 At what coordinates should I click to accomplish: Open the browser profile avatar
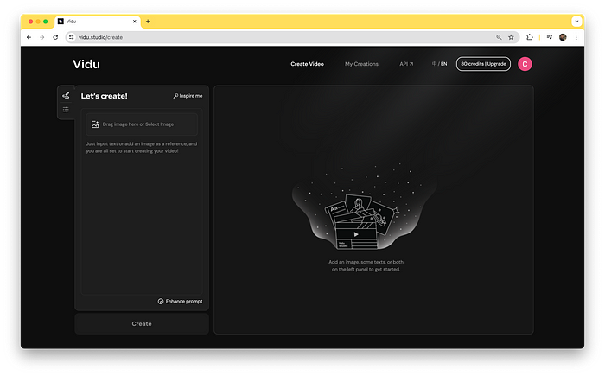(563, 37)
